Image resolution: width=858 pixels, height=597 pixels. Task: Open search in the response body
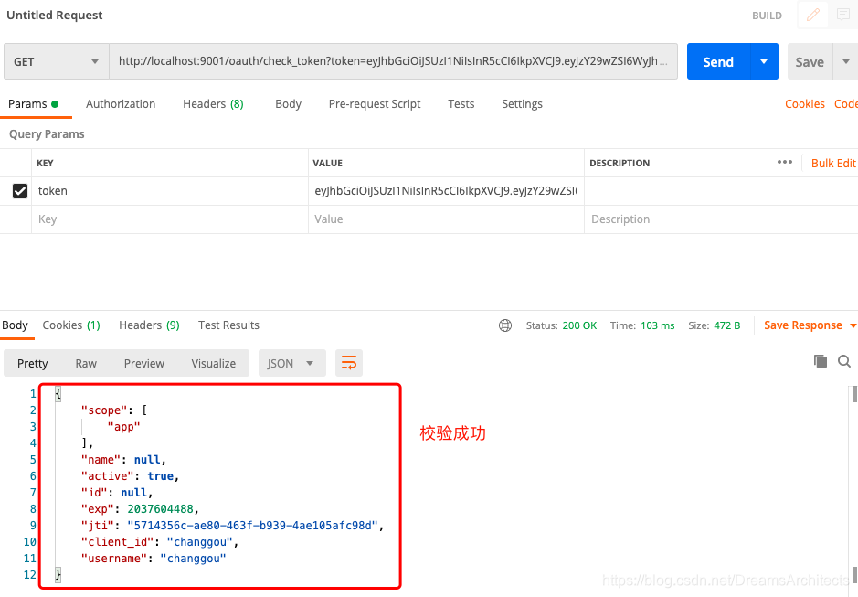click(844, 361)
